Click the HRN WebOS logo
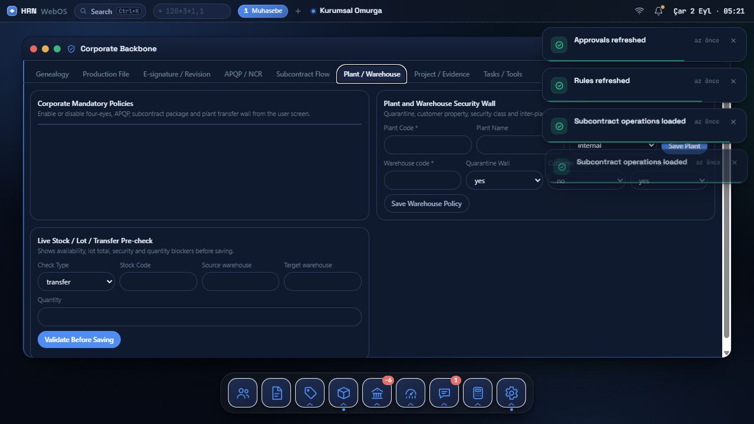The width and height of the screenshot is (754, 424). (37, 11)
